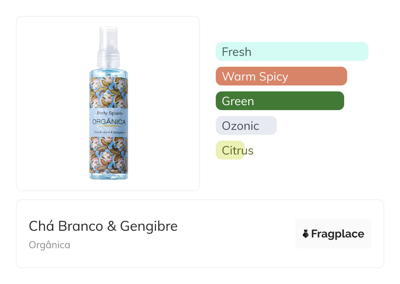Screen dimensions: 400x284
Task: Click the blue liquid above the bottle label
Action: tap(108, 73)
